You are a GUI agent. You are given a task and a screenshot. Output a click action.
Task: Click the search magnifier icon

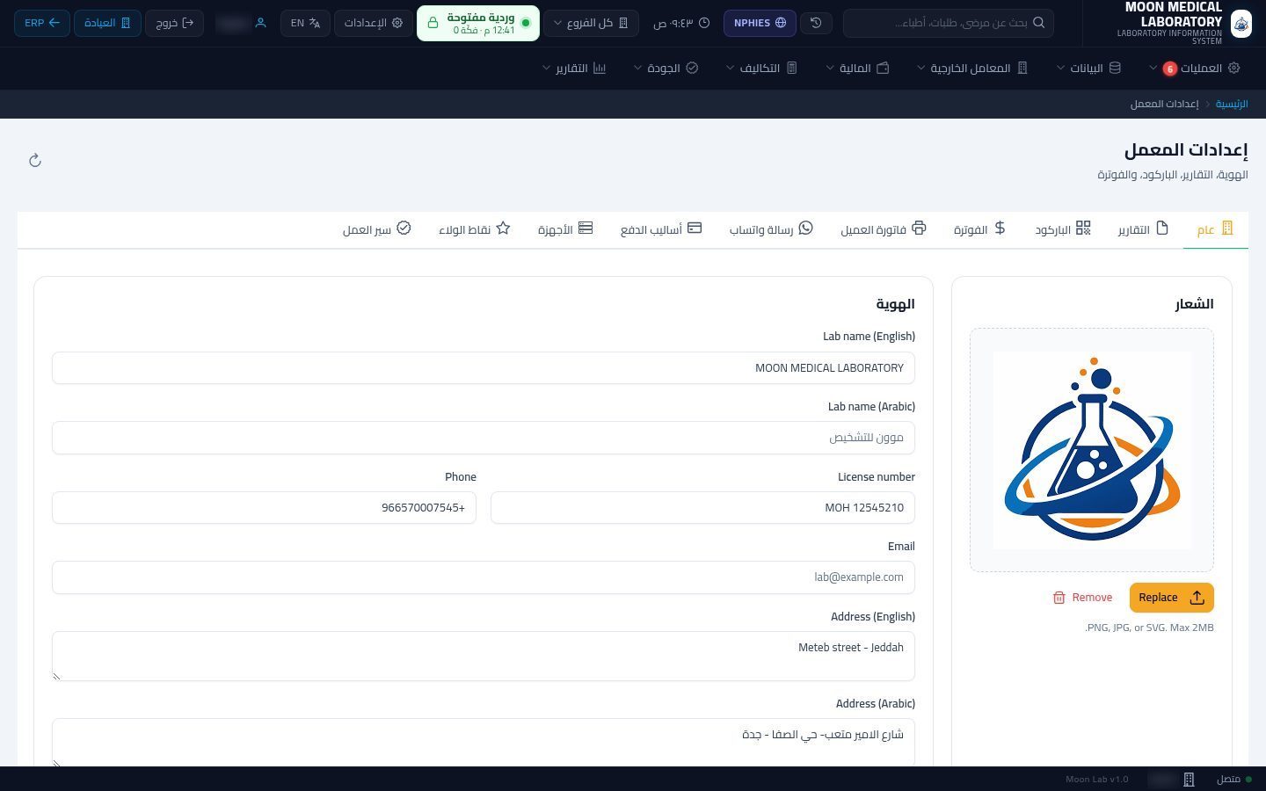tap(1038, 23)
